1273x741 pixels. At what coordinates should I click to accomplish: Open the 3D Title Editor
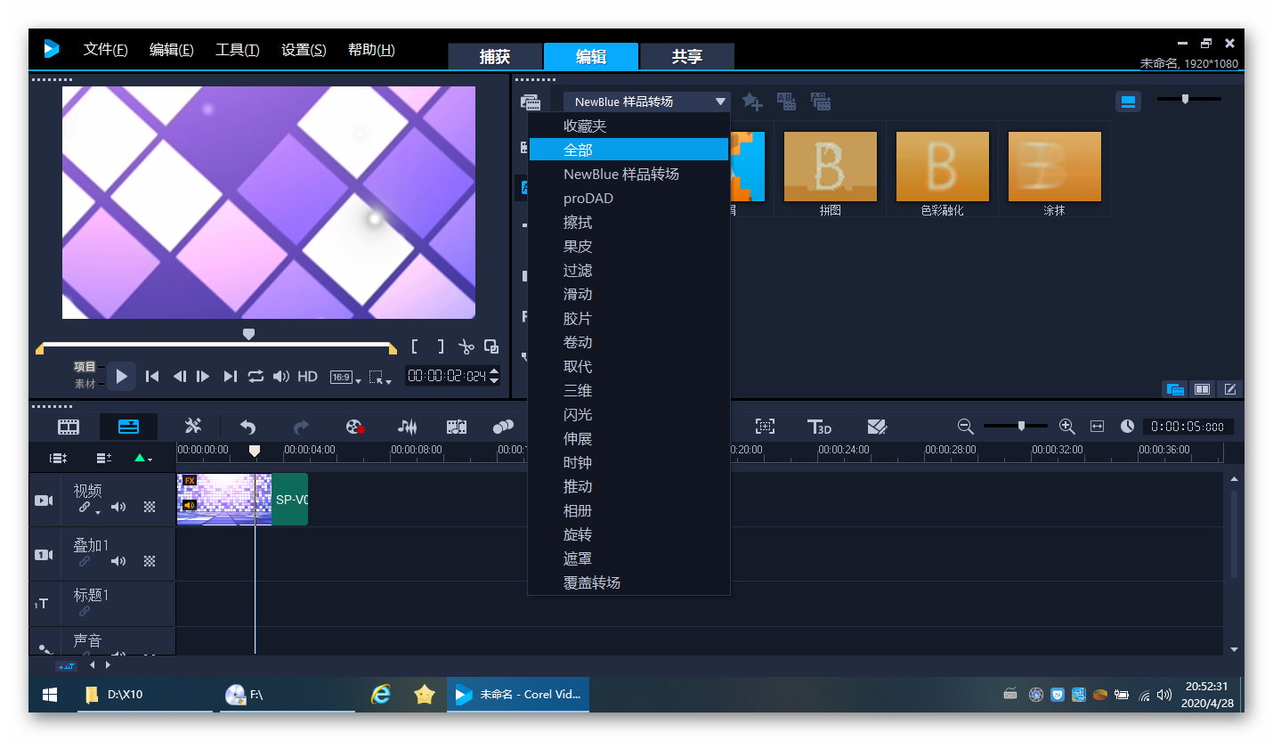coord(819,427)
